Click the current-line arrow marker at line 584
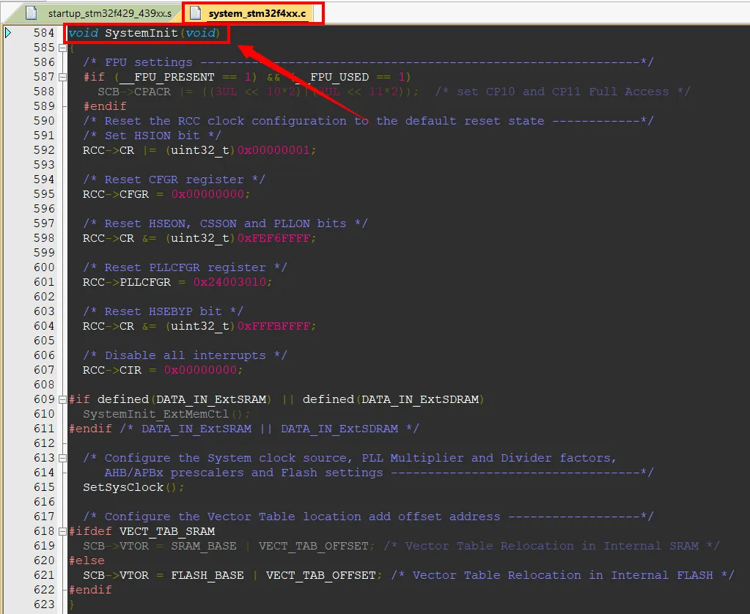 tap(7, 32)
